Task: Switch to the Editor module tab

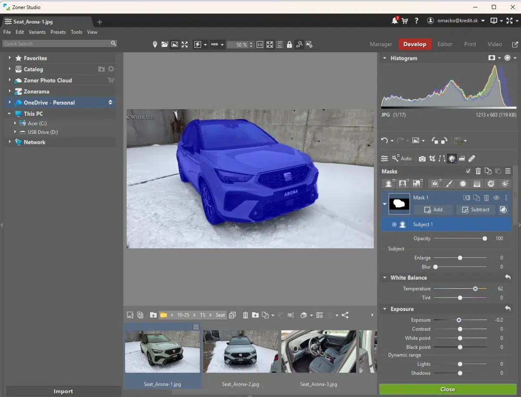Action: pyautogui.click(x=445, y=44)
